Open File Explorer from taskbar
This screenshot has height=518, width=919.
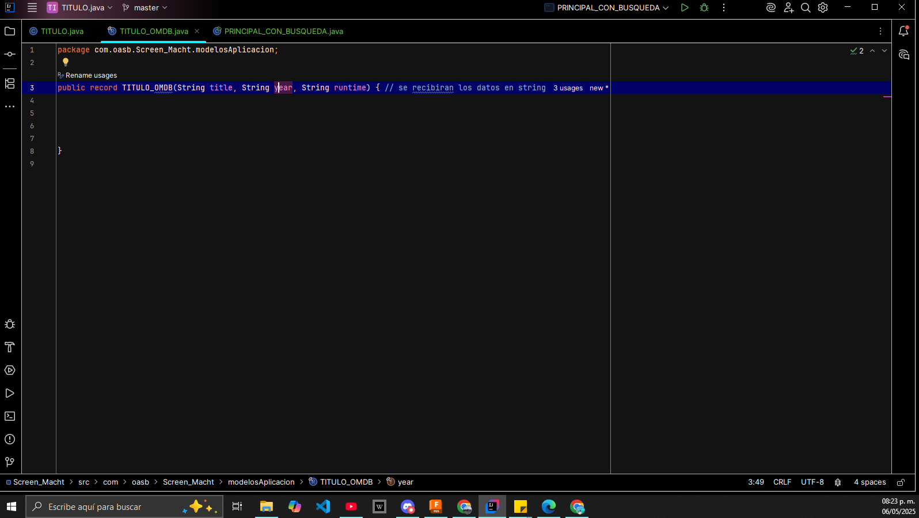point(266,506)
